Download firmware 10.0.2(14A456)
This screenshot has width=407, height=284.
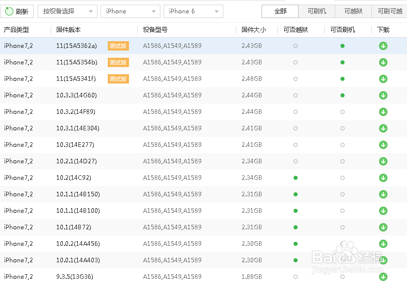coord(383,244)
